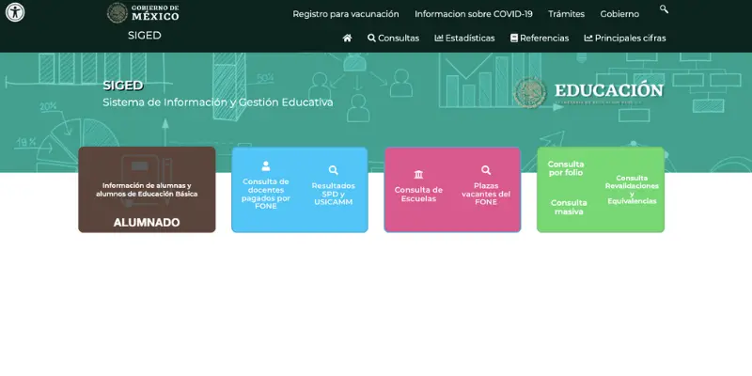
Task: Select Consulta por folio option
Action: pyautogui.click(x=566, y=168)
